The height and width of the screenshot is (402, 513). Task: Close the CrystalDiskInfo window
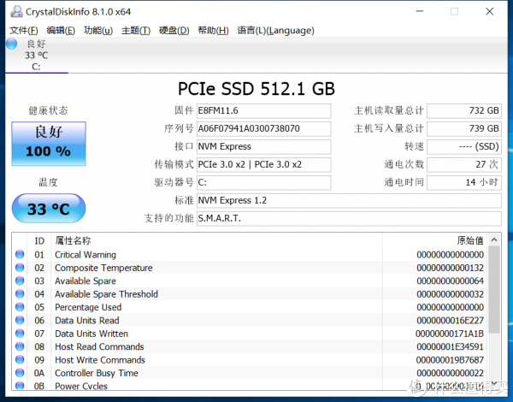coord(489,11)
